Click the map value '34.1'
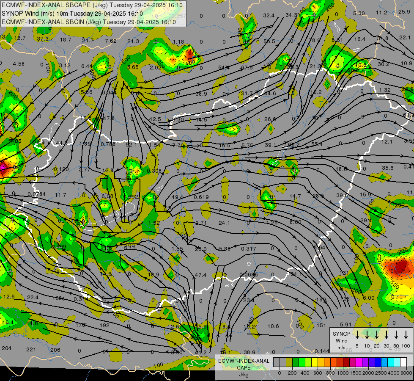The width and height of the screenshot is (414, 381). pyautogui.click(x=296, y=275)
